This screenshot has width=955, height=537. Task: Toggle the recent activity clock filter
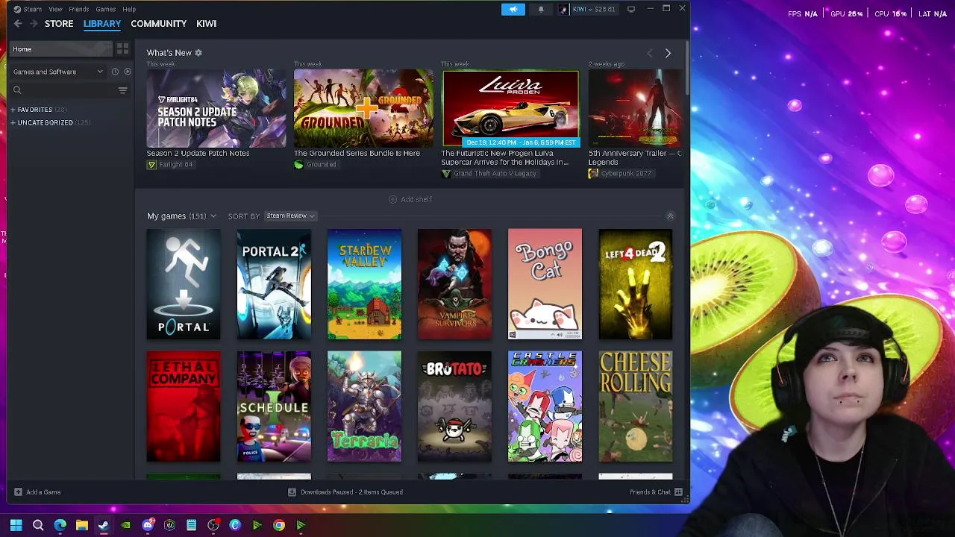coord(115,72)
